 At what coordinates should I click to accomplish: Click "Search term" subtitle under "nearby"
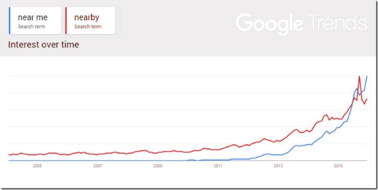coord(88,27)
